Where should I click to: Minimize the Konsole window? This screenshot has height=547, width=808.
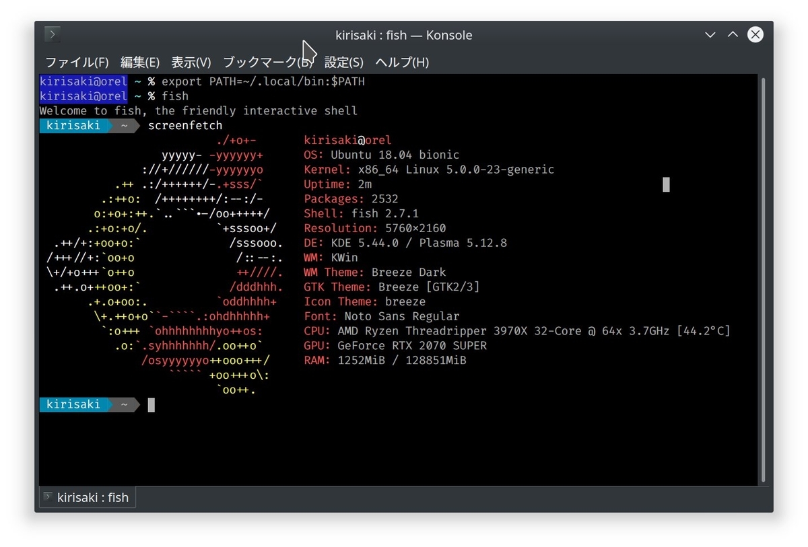pos(710,35)
